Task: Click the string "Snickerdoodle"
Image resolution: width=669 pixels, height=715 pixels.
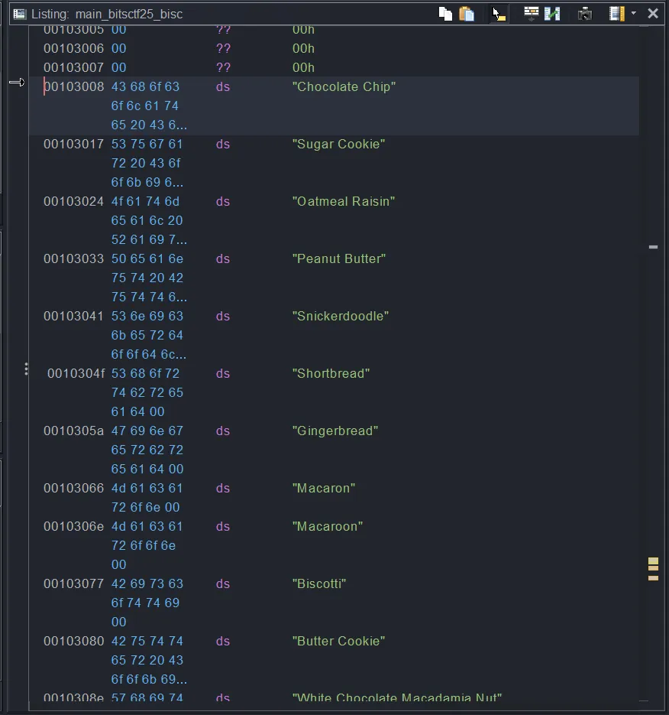Action: click(x=339, y=316)
